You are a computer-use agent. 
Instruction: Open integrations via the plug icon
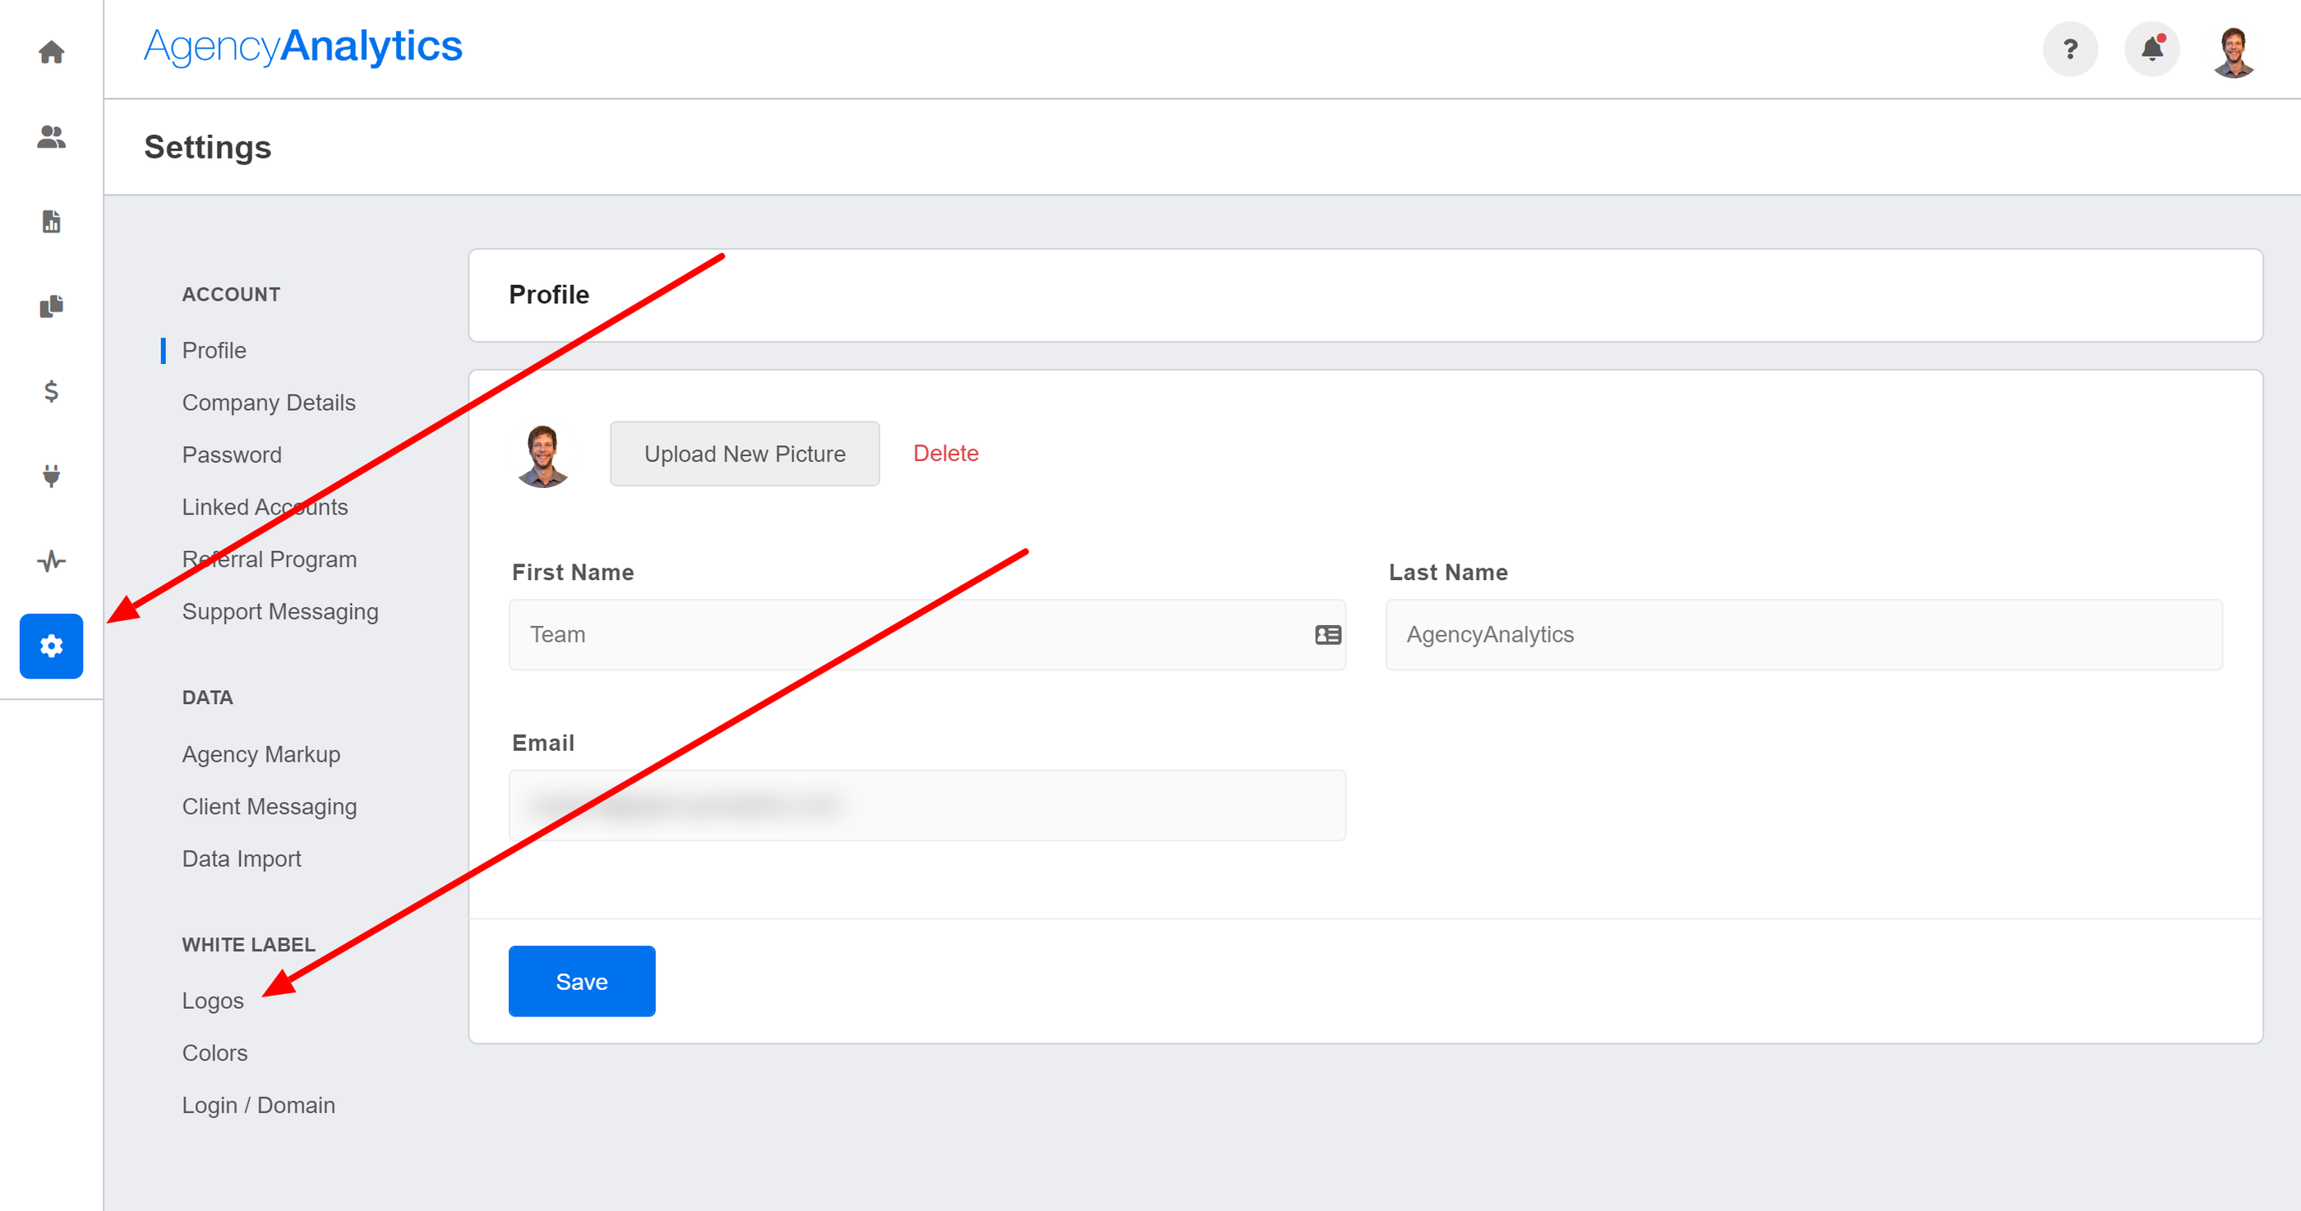point(51,476)
